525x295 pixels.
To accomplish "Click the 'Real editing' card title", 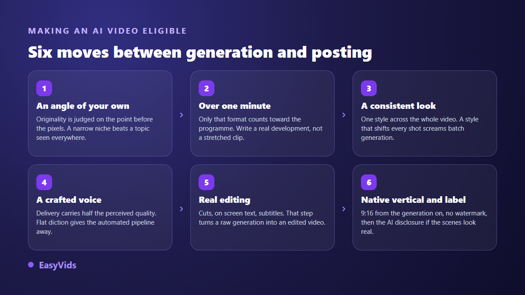I will [x=224, y=200].
